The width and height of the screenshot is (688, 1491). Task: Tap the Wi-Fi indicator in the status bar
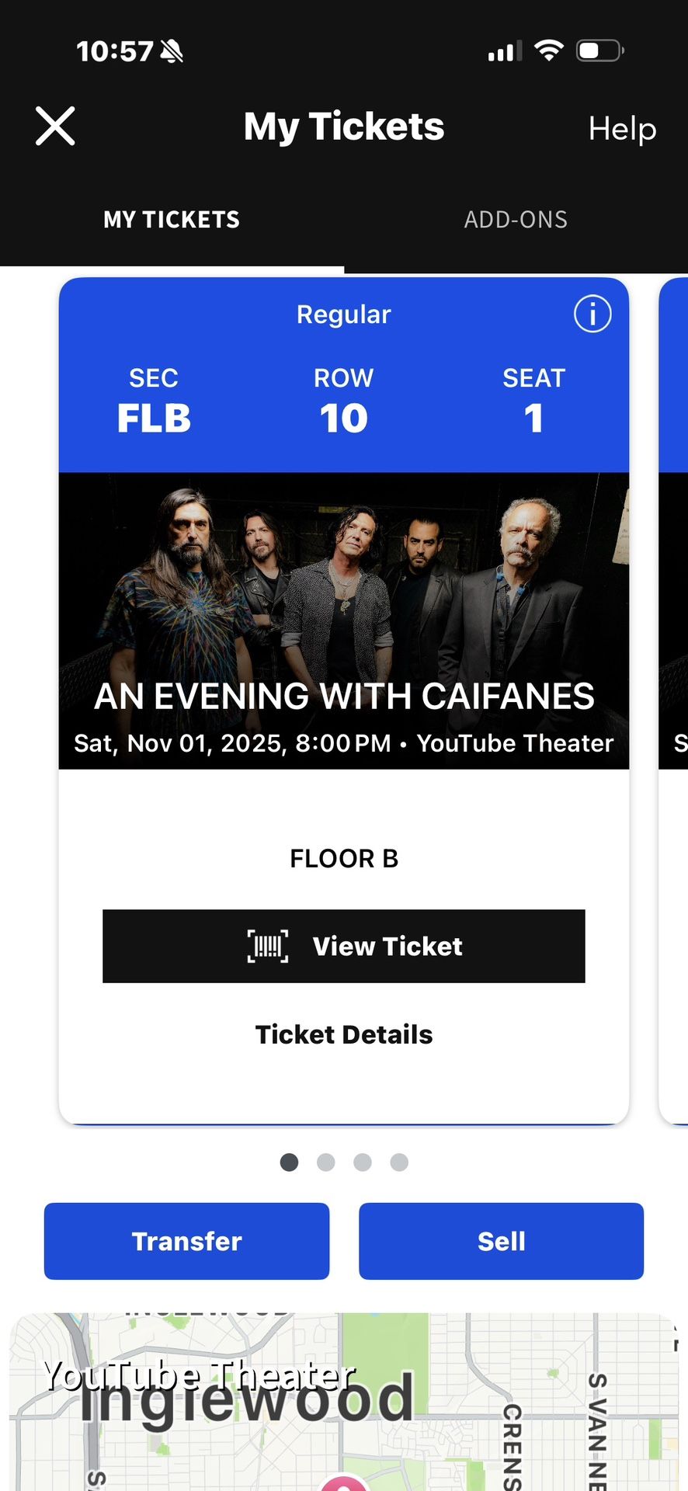click(550, 50)
